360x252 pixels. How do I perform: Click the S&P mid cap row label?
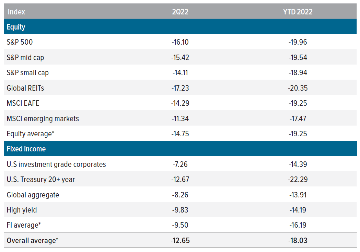pos(25,57)
